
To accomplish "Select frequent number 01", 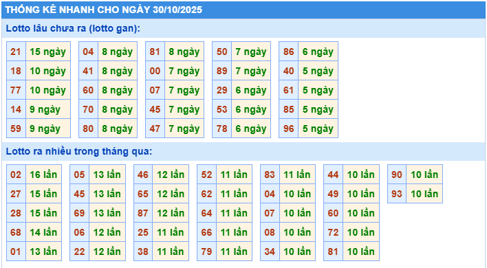I will [16, 252].
